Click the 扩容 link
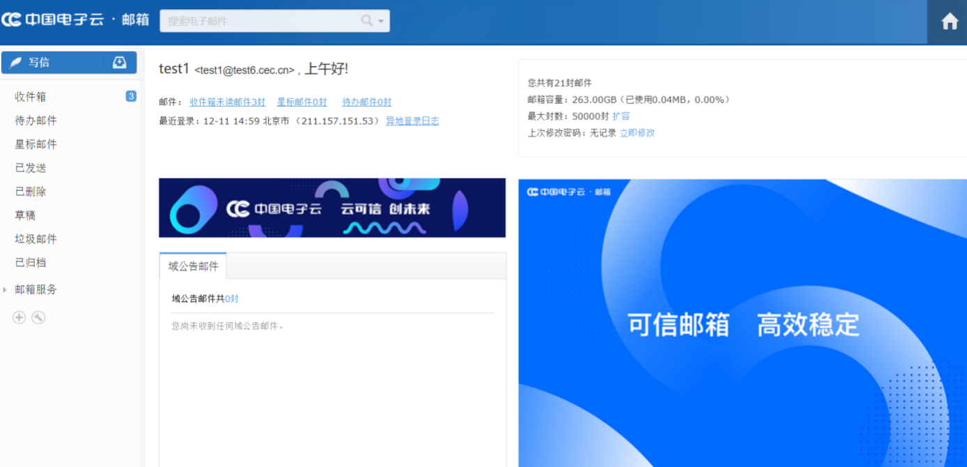Image resolution: width=967 pixels, height=467 pixels. coord(621,116)
